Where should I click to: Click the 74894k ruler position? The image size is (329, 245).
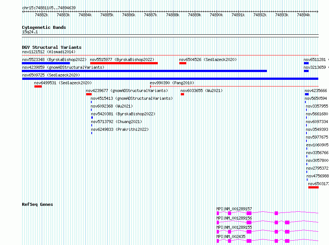click(303, 15)
